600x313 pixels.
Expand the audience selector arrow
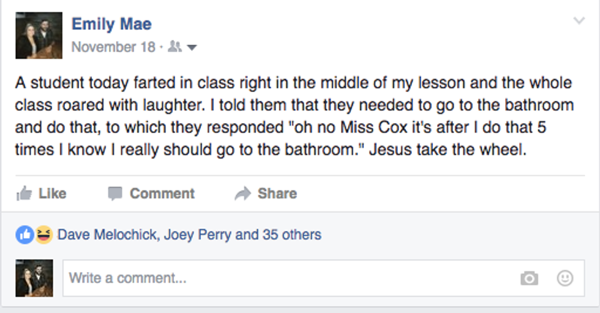[191, 47]
